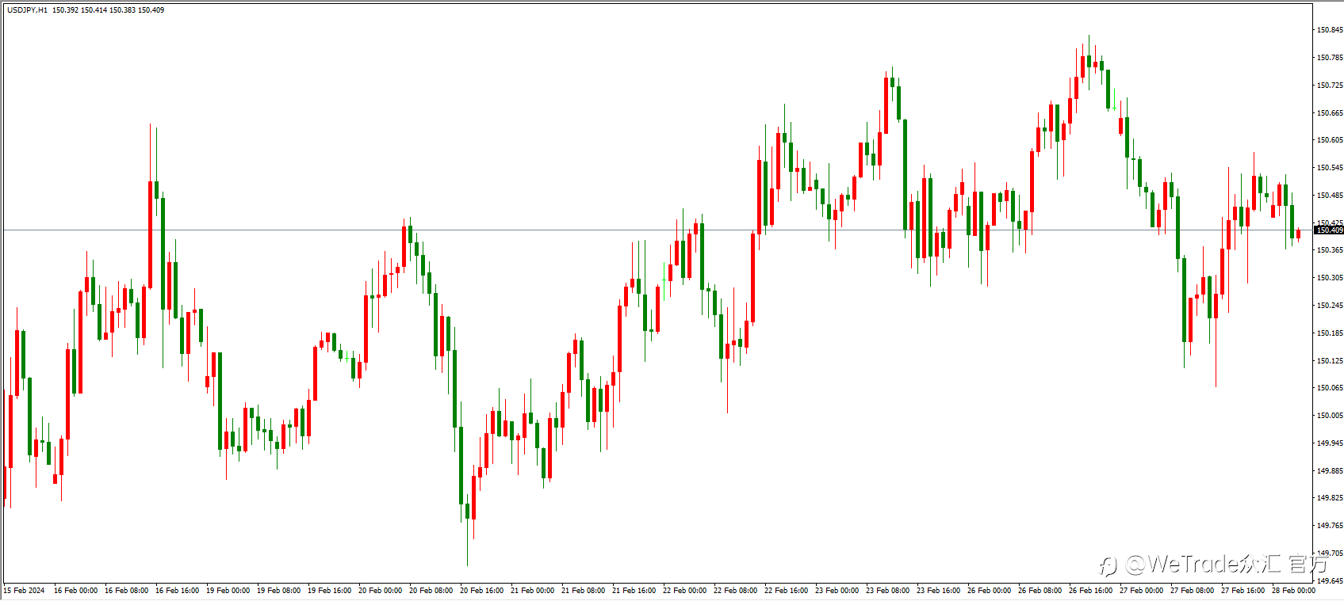The image size is (1344, 601).
Task: Click the 150.065 price axis label
Action: tap(1330, 388)
